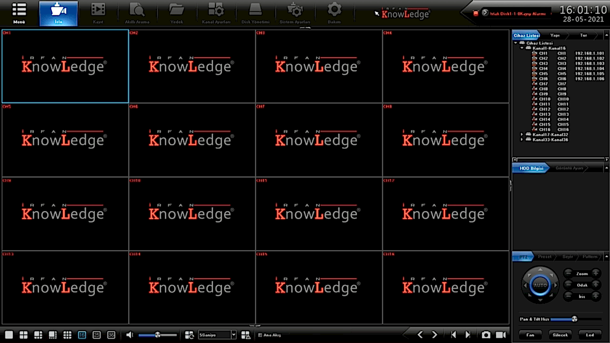Switch to the Yapı tab

click(x=555, y=35)
